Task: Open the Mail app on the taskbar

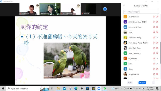Action: [x=64, y=88]
